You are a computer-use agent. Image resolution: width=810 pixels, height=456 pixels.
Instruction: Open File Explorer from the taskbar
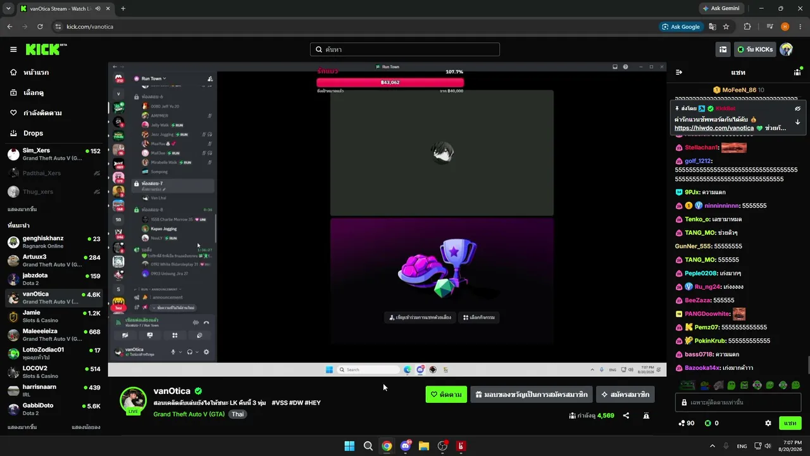point(424,446)
